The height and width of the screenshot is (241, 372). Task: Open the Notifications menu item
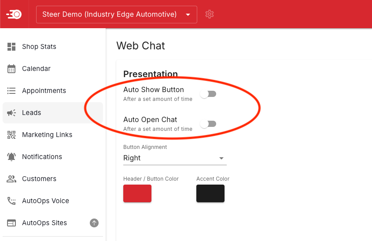pos(53,157)
